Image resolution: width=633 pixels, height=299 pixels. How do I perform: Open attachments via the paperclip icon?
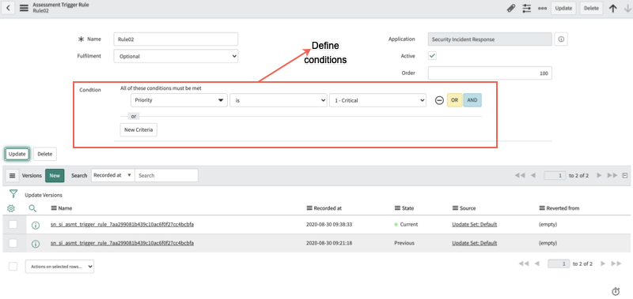(511, 8)
